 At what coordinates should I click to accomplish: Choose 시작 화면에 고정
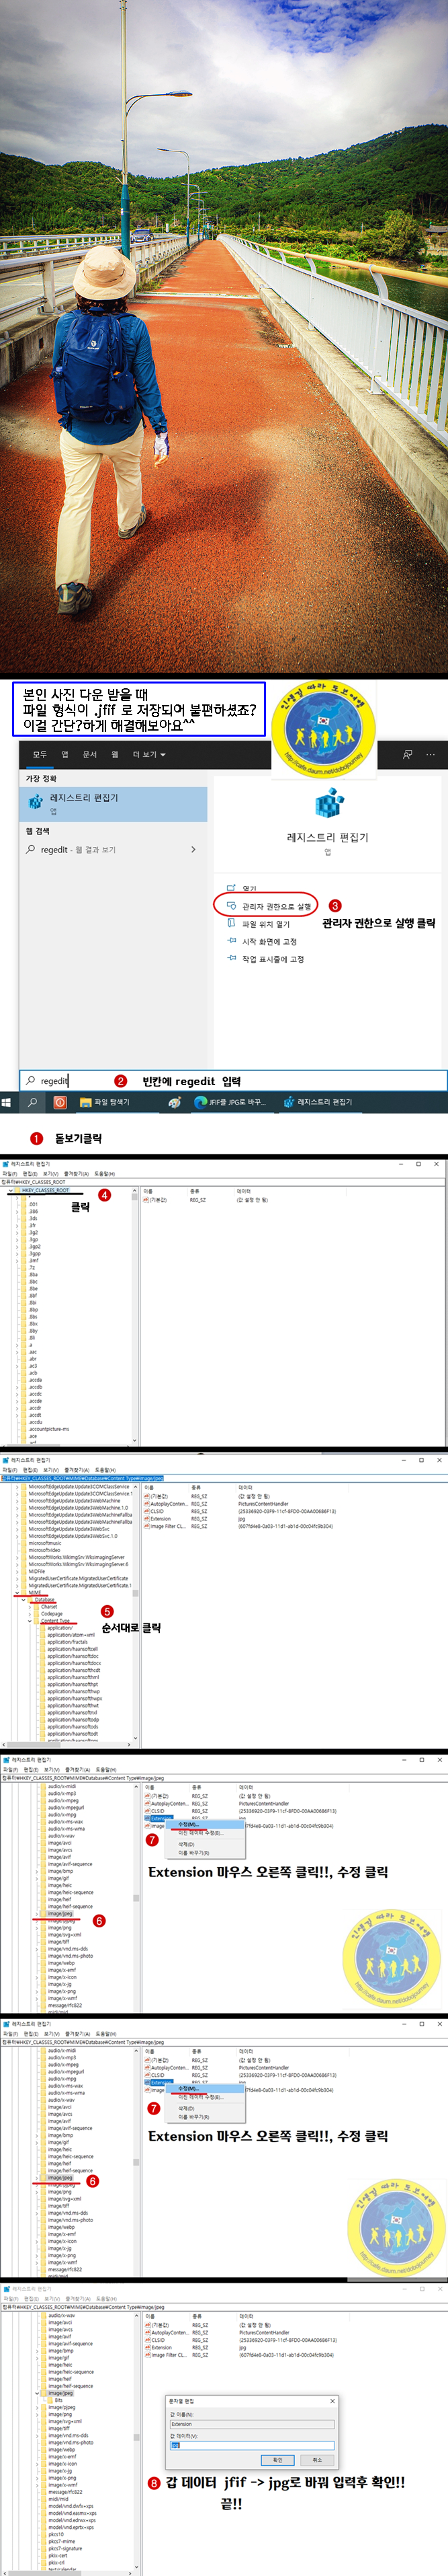(x=269, y=941)
